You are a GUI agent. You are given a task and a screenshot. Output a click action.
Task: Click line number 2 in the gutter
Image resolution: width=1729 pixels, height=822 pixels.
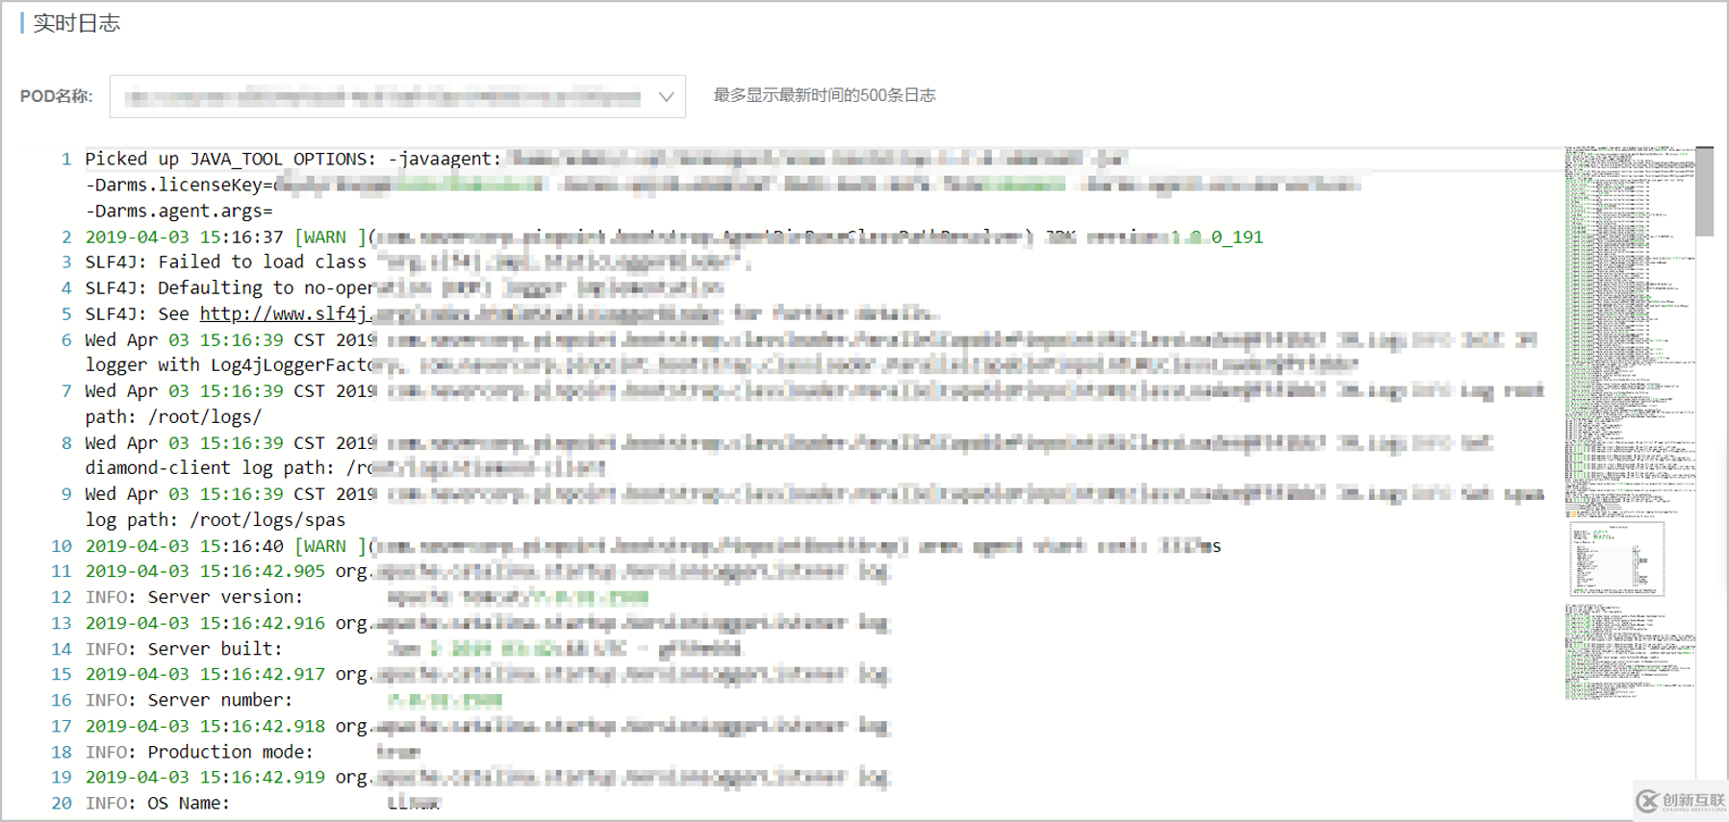[66, 237]
